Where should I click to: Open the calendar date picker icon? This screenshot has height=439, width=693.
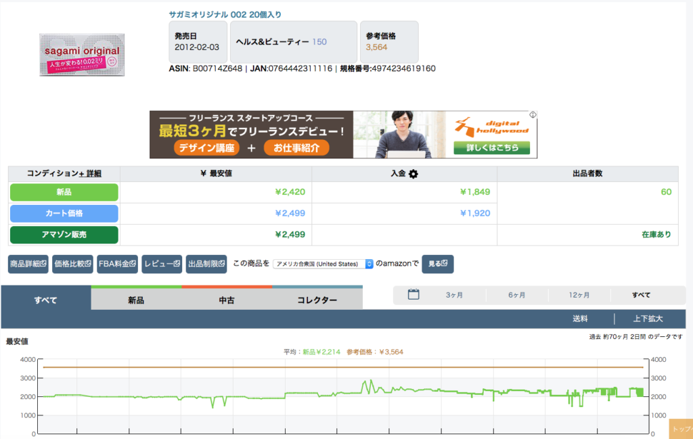click(413, 294)
